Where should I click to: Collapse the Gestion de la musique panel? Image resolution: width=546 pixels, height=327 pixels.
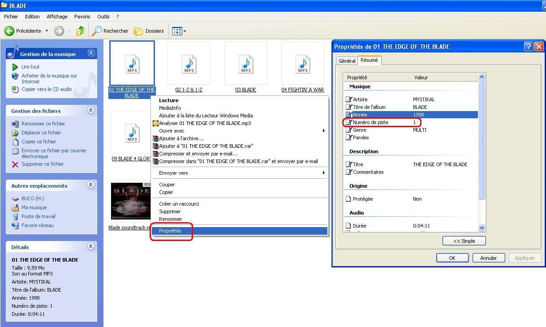(x=91, y=53)
